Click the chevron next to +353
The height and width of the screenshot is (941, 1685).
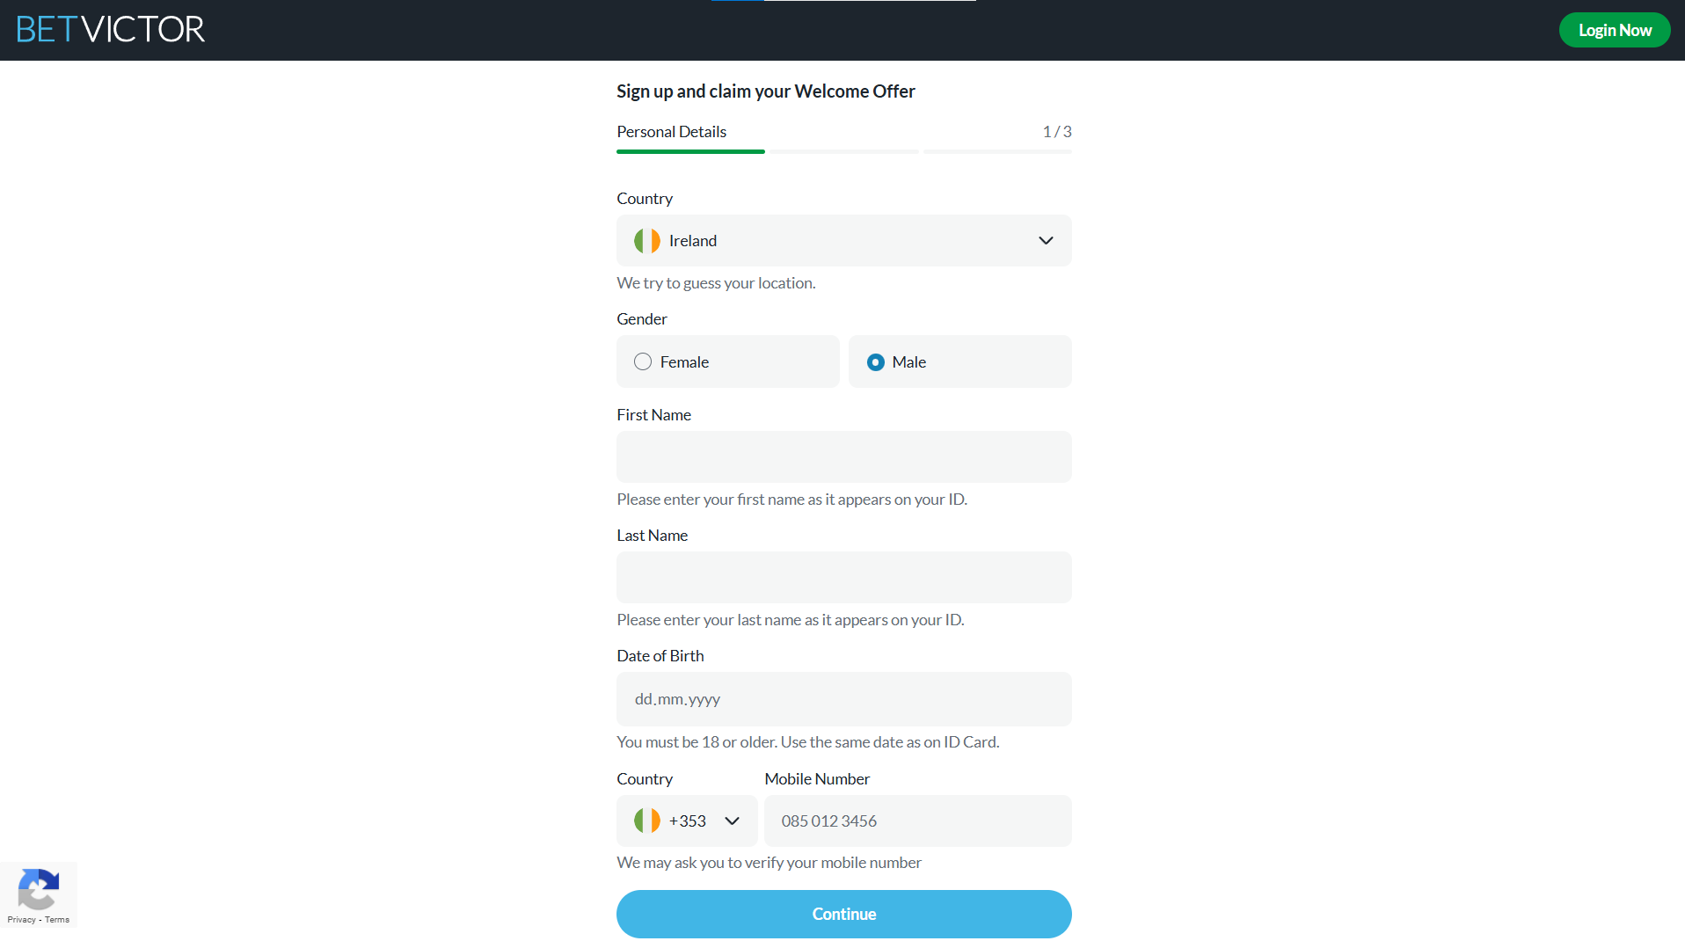pos(732,821)
